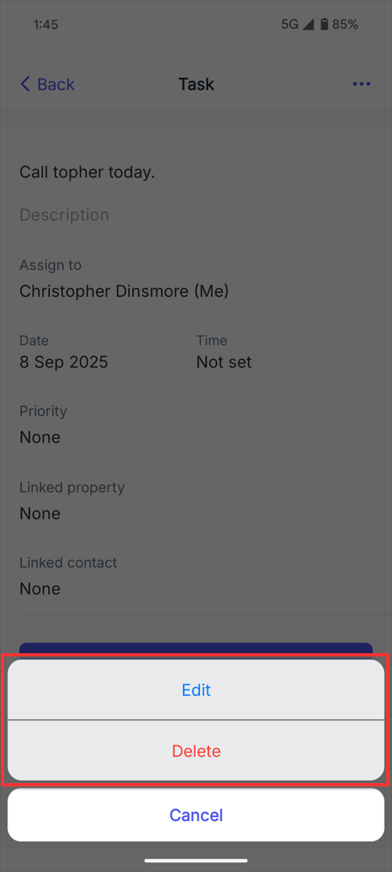
Task: Tap the Task page title
Action: 196,85
